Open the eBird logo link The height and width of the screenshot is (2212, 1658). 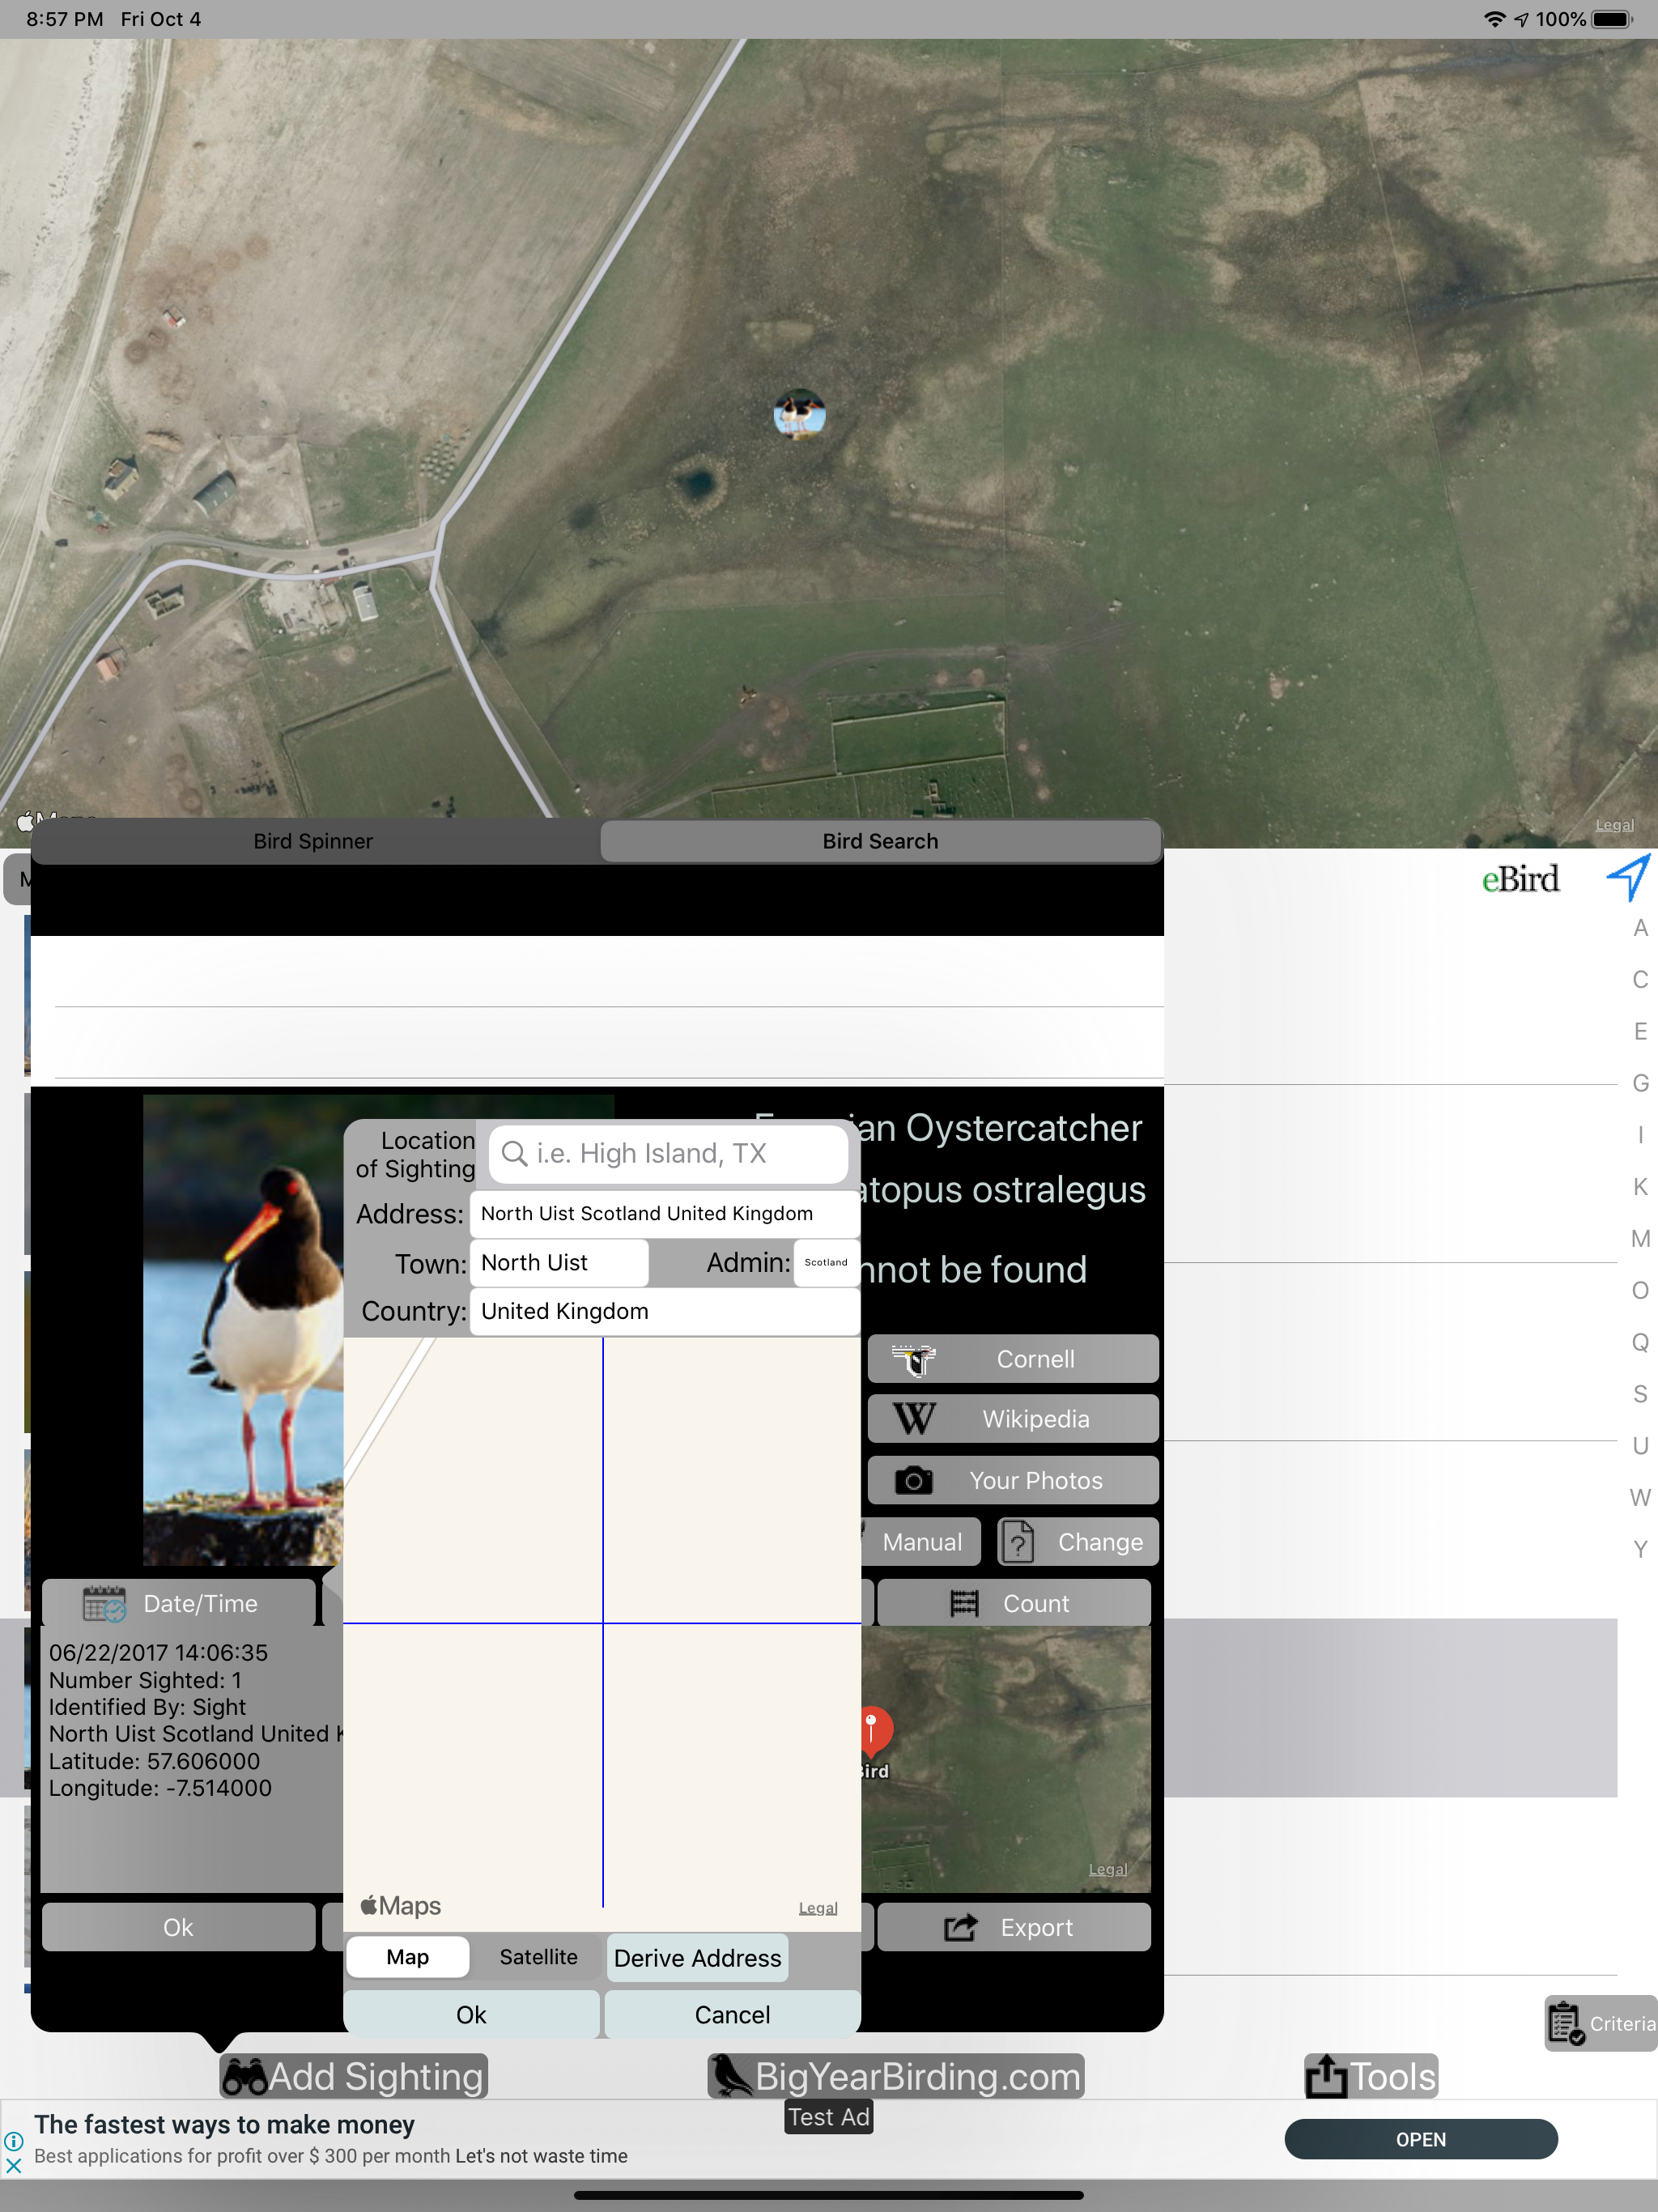[x=1520, y=879]
